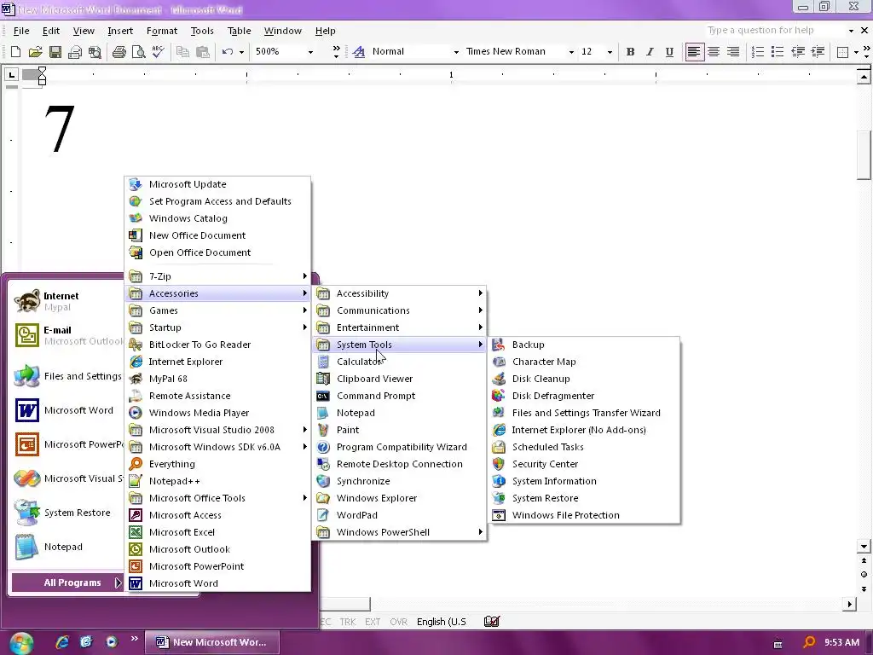Open the 500% zoom dropdown

310,52
